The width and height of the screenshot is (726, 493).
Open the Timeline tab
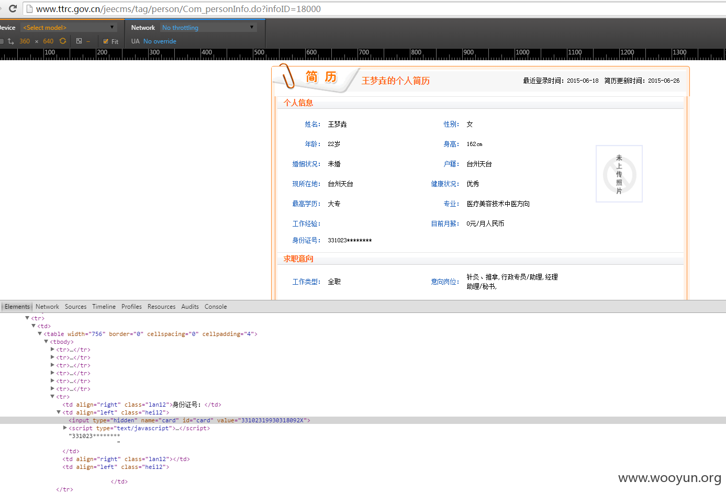tap(104, 307)
